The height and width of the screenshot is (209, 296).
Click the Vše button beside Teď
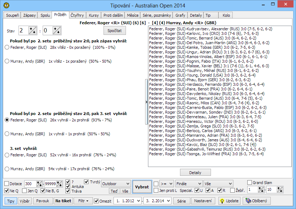(125, 191)
